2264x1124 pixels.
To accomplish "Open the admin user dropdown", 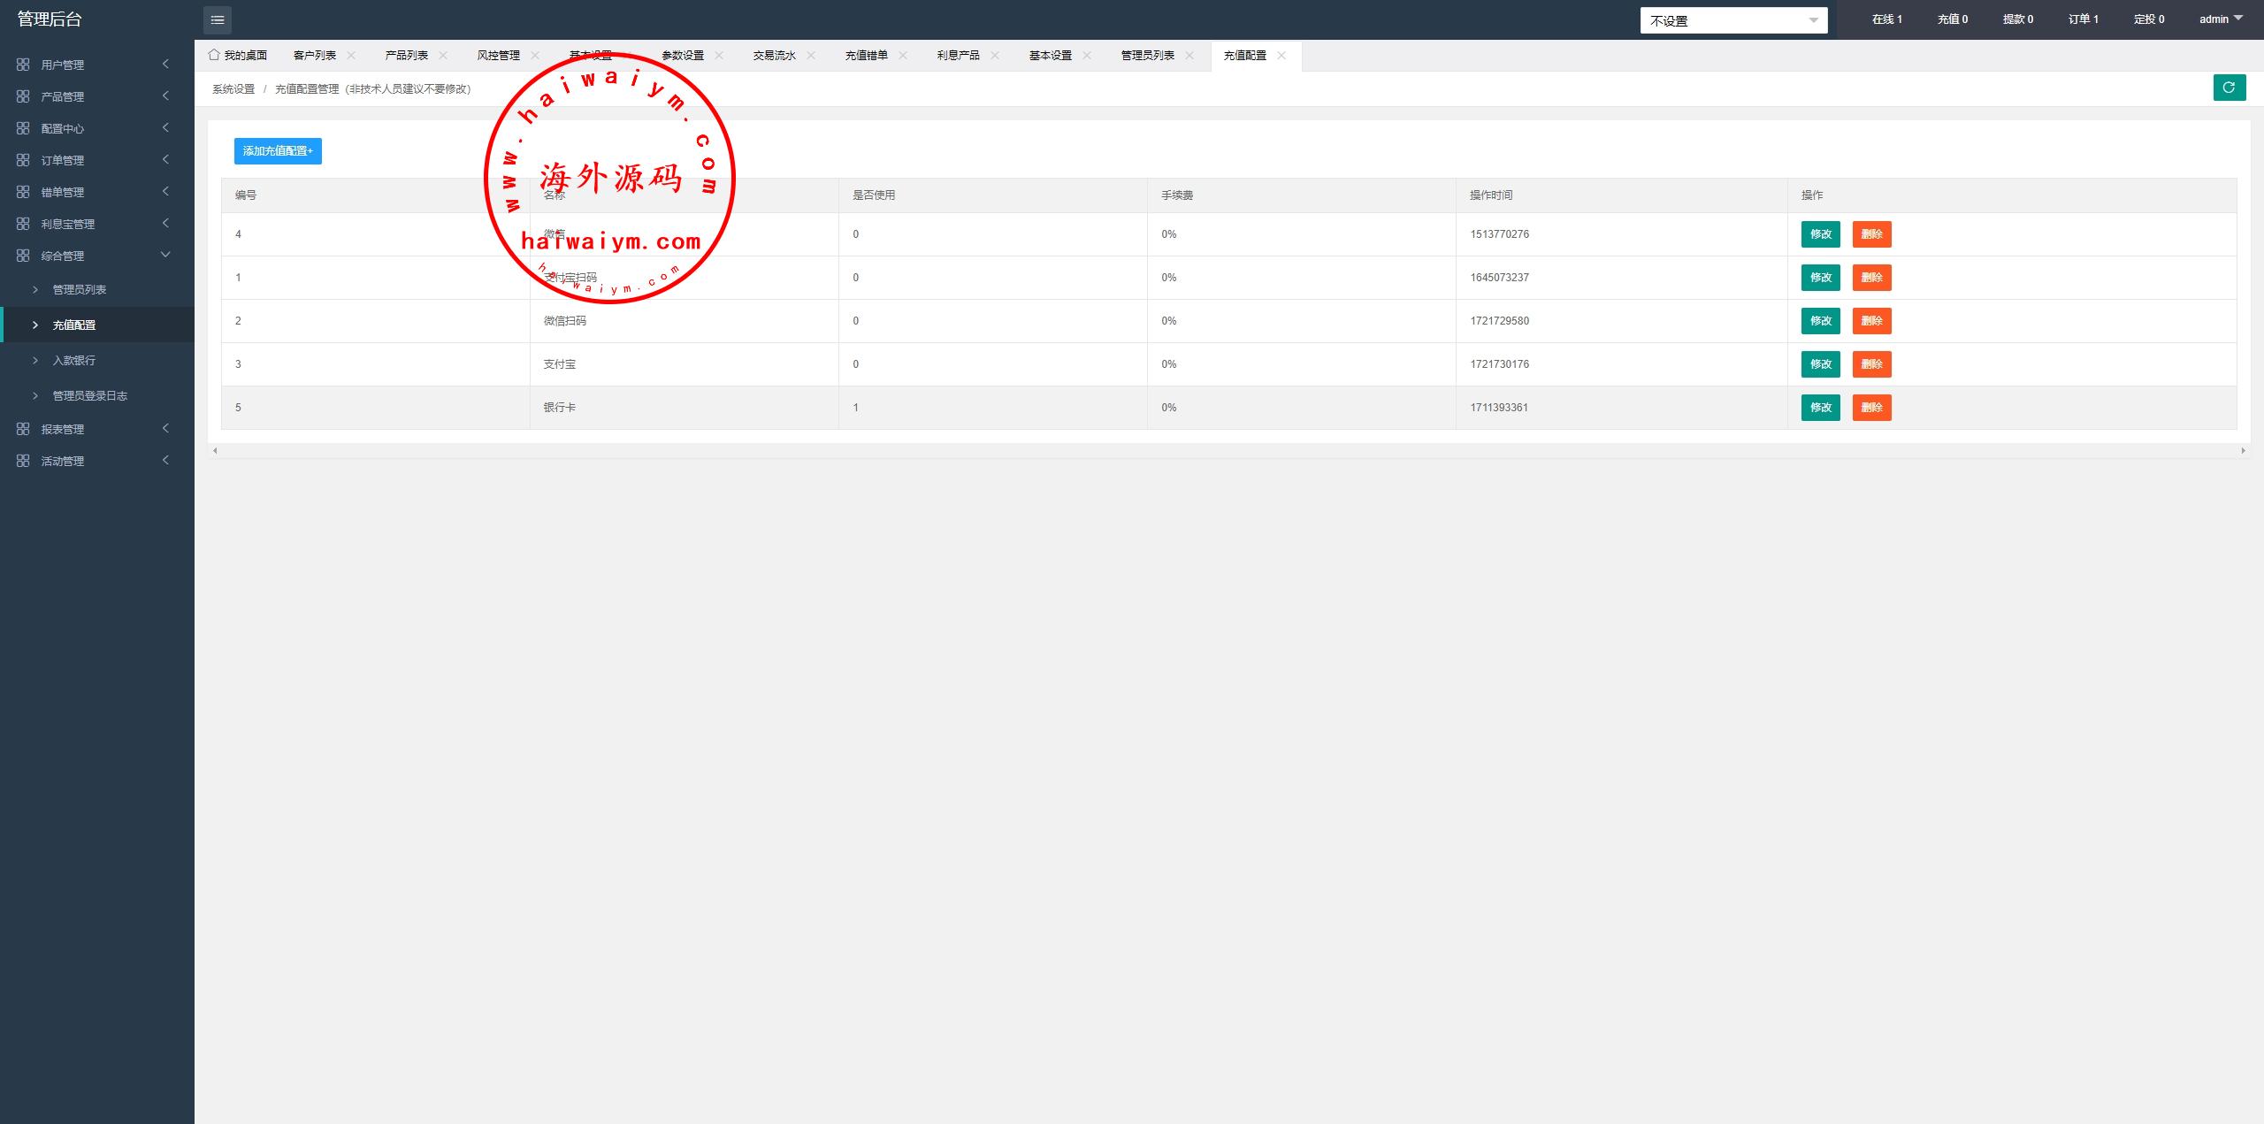I will click(2221, 19).
